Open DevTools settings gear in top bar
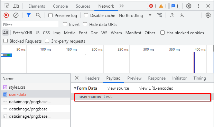 pos(189,6)
